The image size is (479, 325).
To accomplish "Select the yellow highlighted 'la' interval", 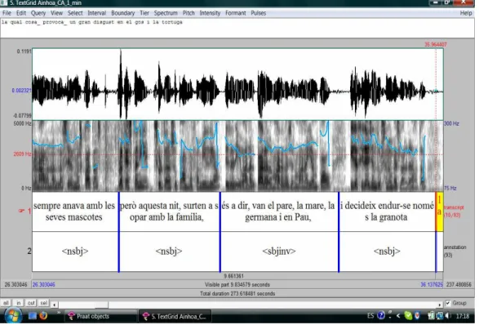I will pos(439,211).
